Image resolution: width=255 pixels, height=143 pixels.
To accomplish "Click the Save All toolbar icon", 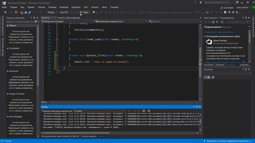I will [x=29, y=12].
